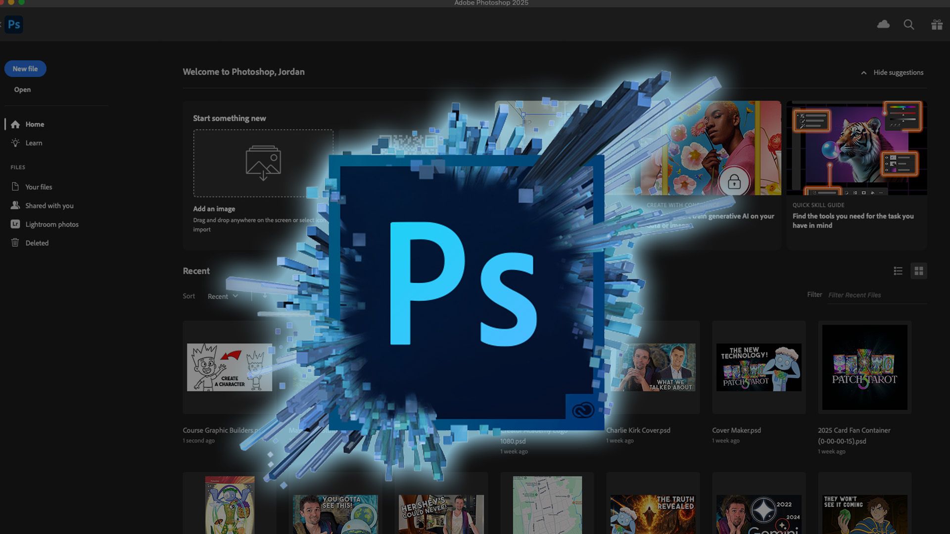Switch recent files to list view
The image size is (950, 534).
click(898, 271)
